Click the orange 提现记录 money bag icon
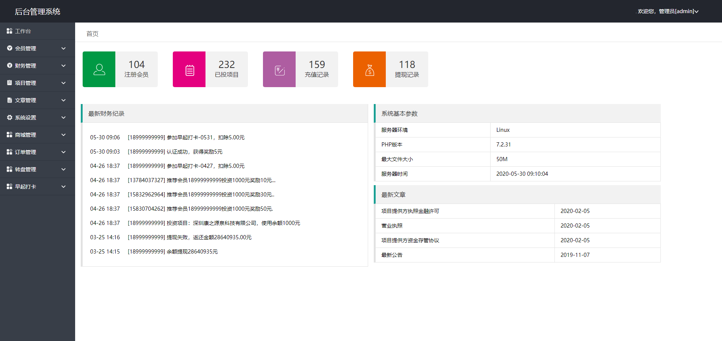This screenshot has width=722, height=341. point(370,70)
